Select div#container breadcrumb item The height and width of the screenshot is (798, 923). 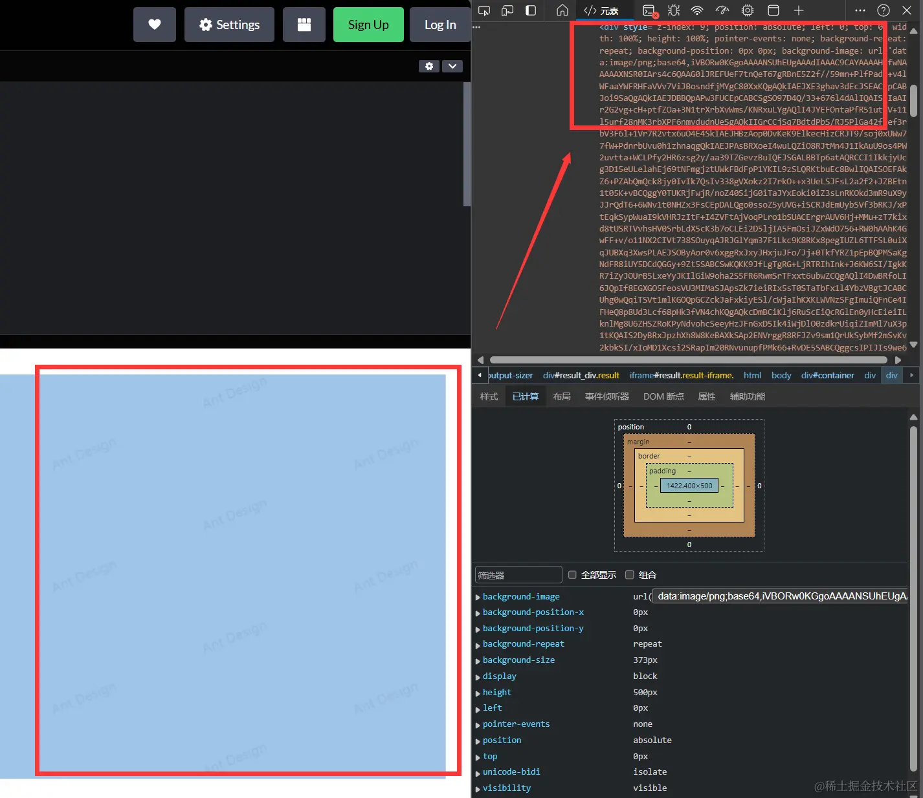pyautogui.click(x=828, y=375)
